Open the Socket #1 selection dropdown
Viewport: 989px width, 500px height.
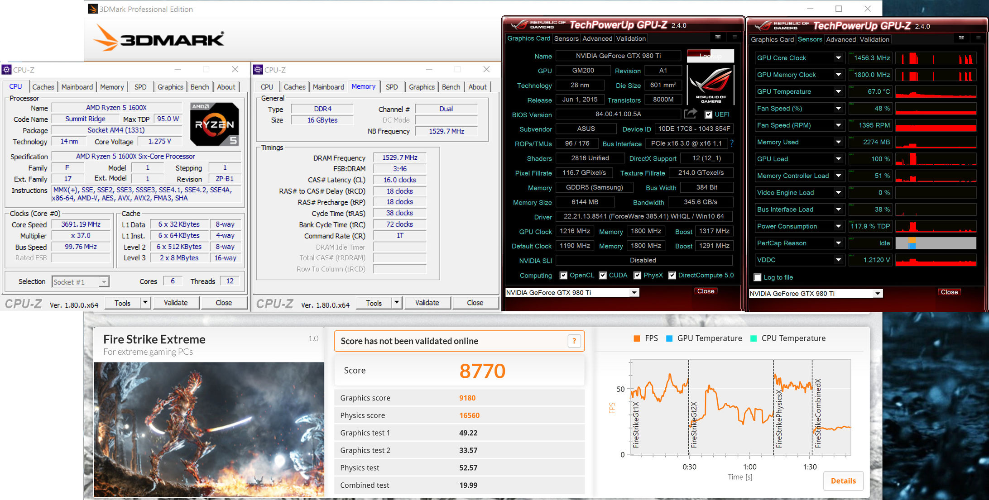point(104,282)
